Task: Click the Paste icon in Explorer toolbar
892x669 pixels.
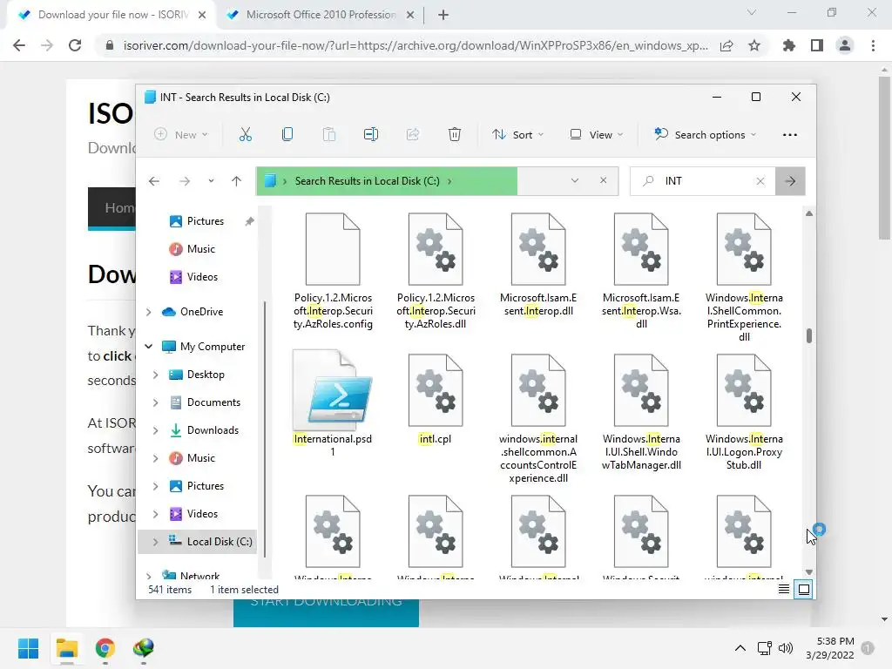Action: 328,135
